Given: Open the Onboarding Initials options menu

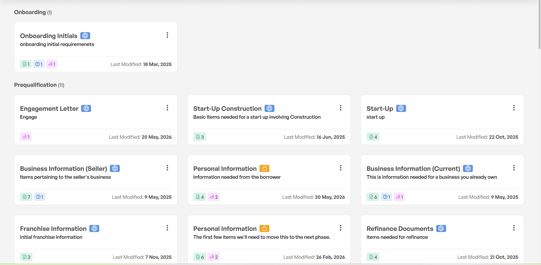Looking at the screenshot, I should (x=167, y=35).
